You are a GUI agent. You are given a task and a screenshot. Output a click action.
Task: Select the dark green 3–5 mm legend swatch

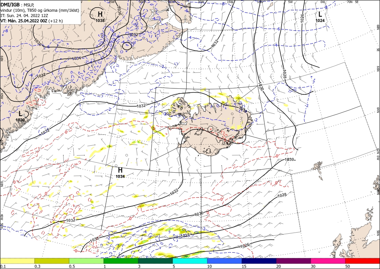click(155, 261)
